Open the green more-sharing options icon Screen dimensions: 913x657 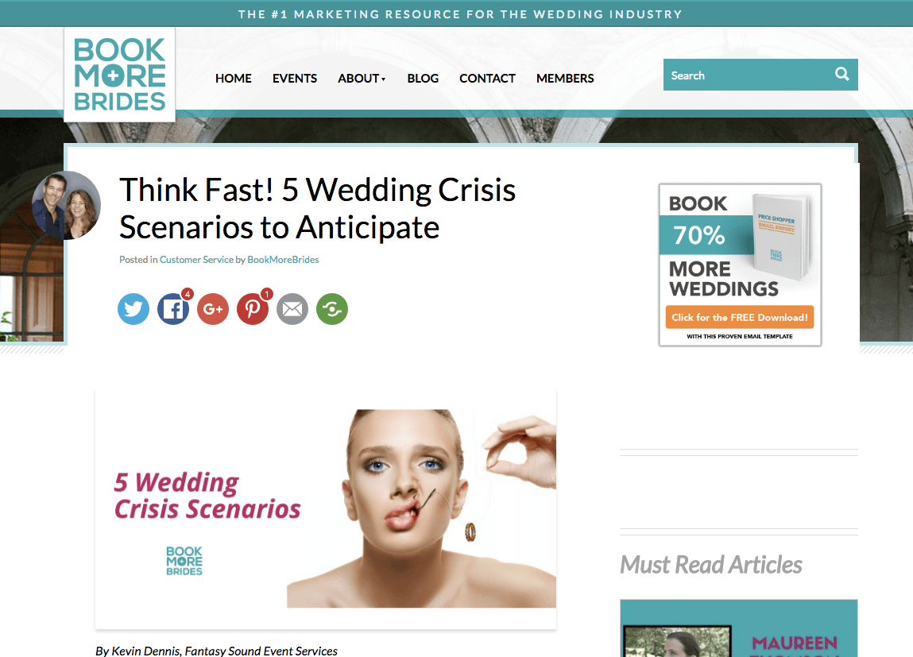click(x=332, y=309)
